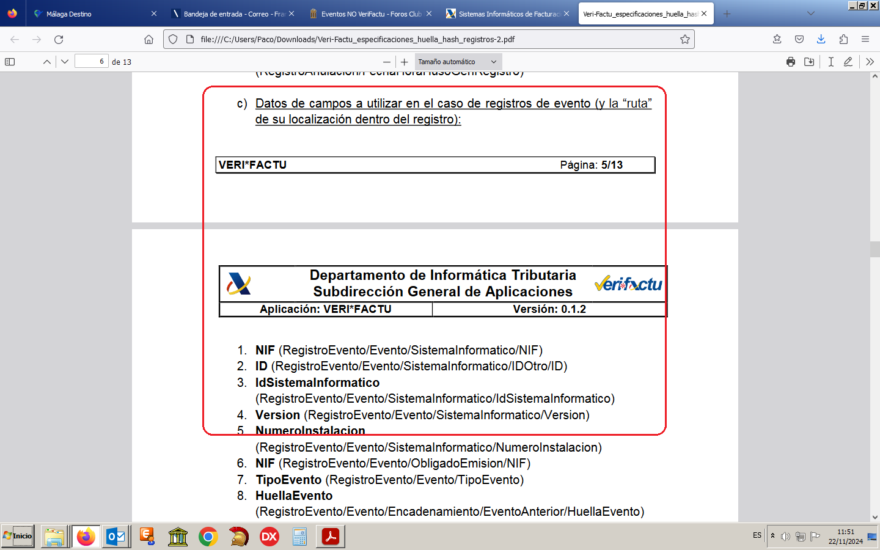
Task: Switch to the Bandeja de entrada Correo tab
Action: pos(233,13)
